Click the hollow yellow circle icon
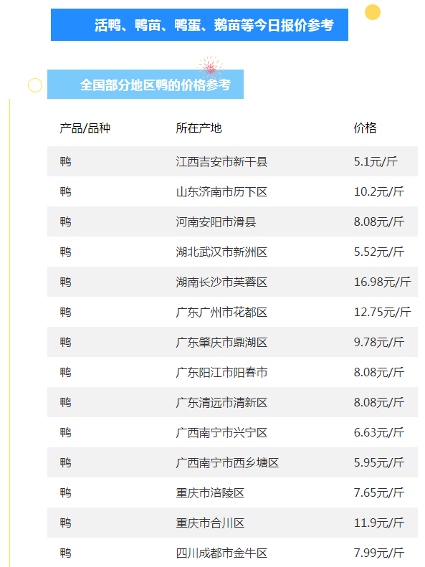 pyautogui.click(x=35, y=85)
